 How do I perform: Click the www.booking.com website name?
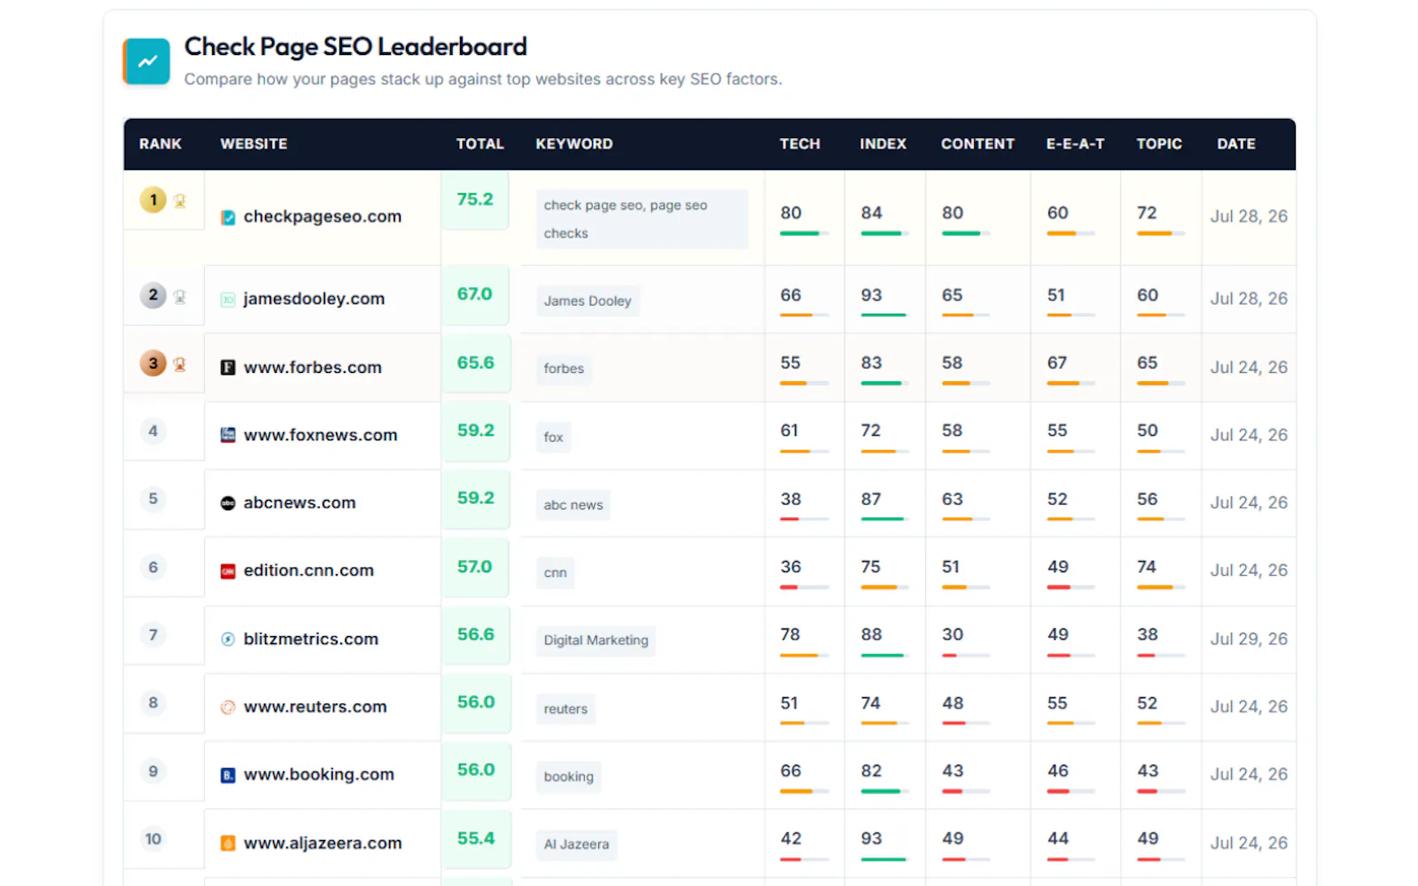319,774
